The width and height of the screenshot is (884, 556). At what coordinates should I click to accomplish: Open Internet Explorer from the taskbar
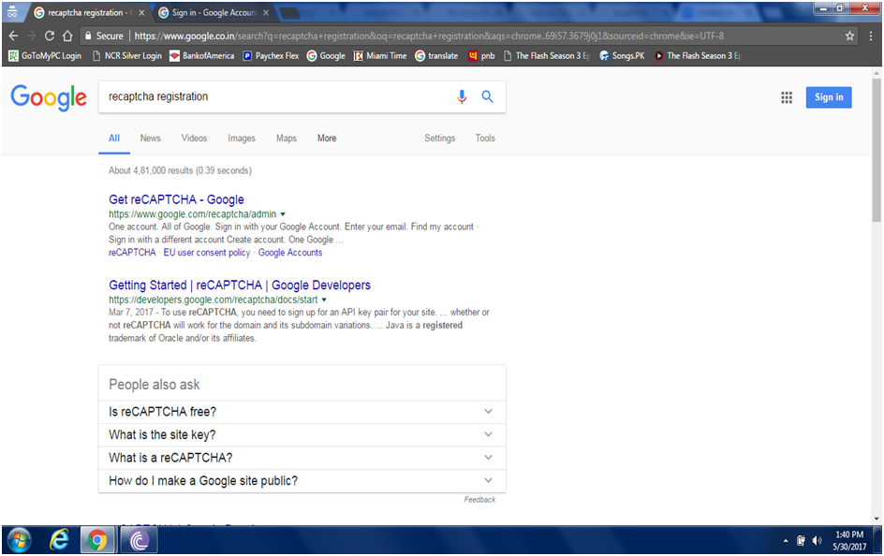pos(59,539)
